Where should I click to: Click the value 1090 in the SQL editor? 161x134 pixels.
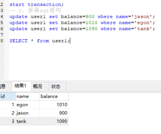point(92,29)
